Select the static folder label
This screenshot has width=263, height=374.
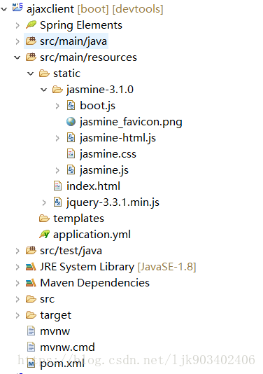66,74
